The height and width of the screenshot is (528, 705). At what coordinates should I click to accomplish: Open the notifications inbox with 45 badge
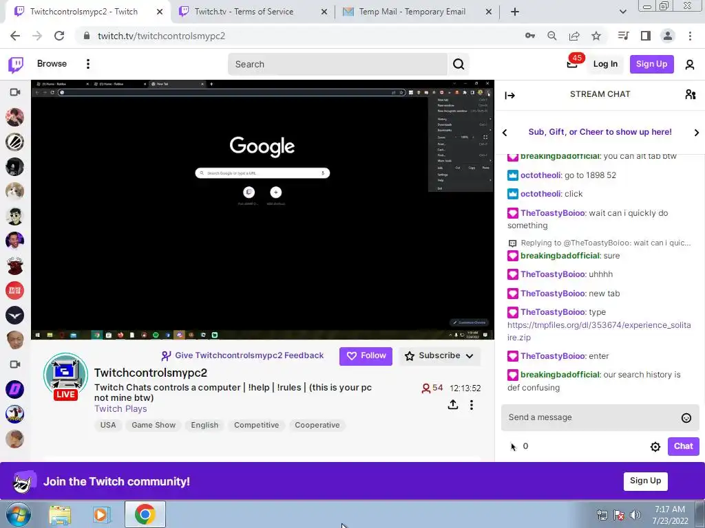click(x=572, y=64)
